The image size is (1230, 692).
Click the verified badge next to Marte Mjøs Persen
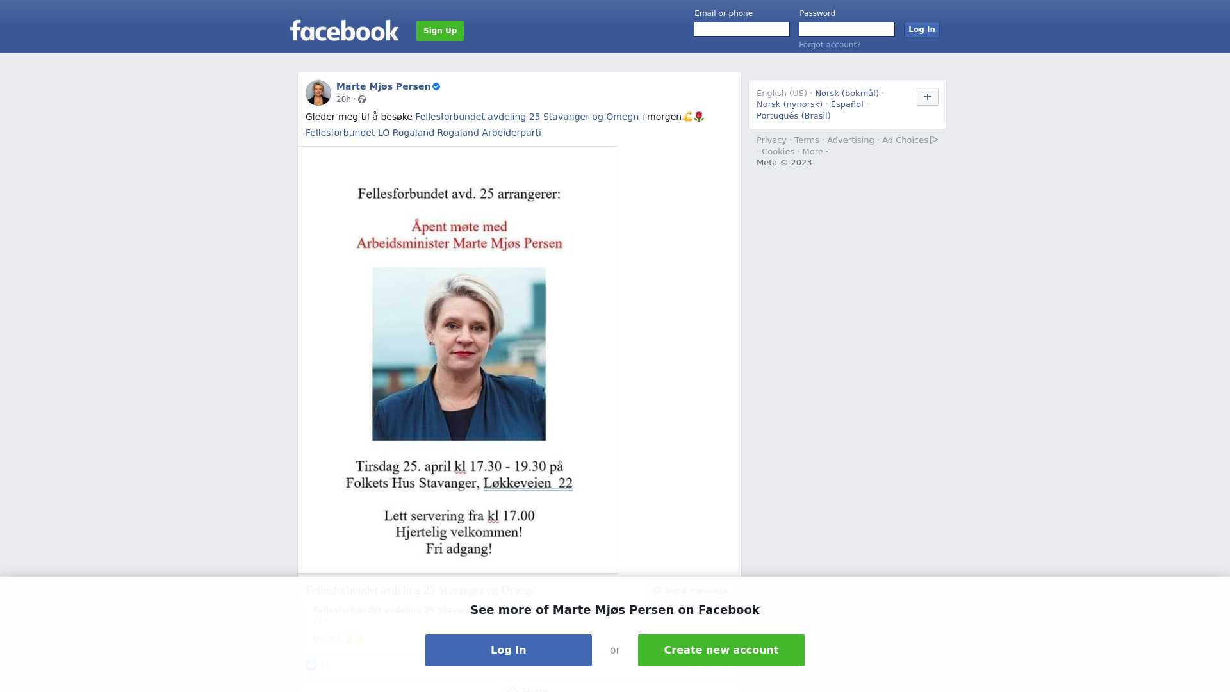(x=436, y=86)
